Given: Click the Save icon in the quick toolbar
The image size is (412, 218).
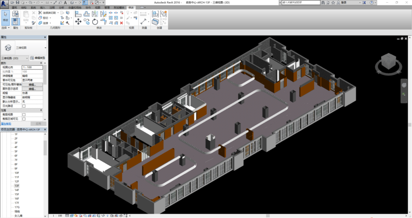Looking at the screenshot, I should (x=18, y=2).
